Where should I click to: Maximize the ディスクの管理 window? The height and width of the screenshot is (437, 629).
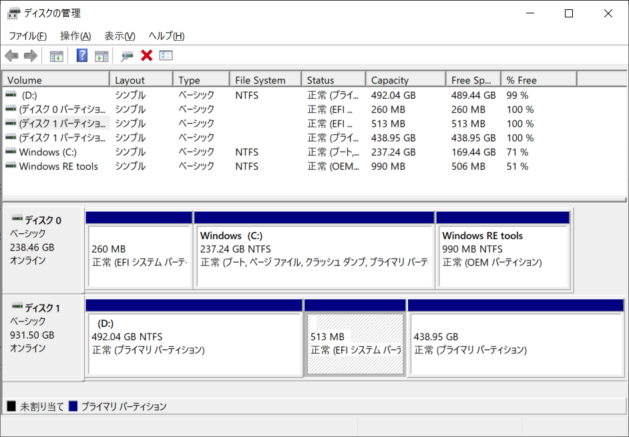point(569,13)
